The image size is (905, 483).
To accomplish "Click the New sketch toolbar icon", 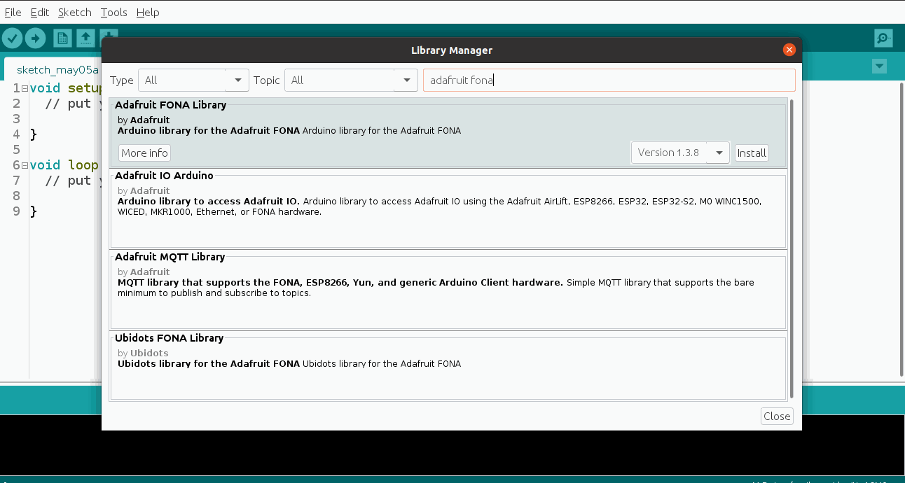I will [62, 38].
